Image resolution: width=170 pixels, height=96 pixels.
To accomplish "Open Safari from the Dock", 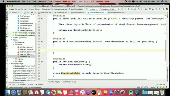I will point(14,93).
